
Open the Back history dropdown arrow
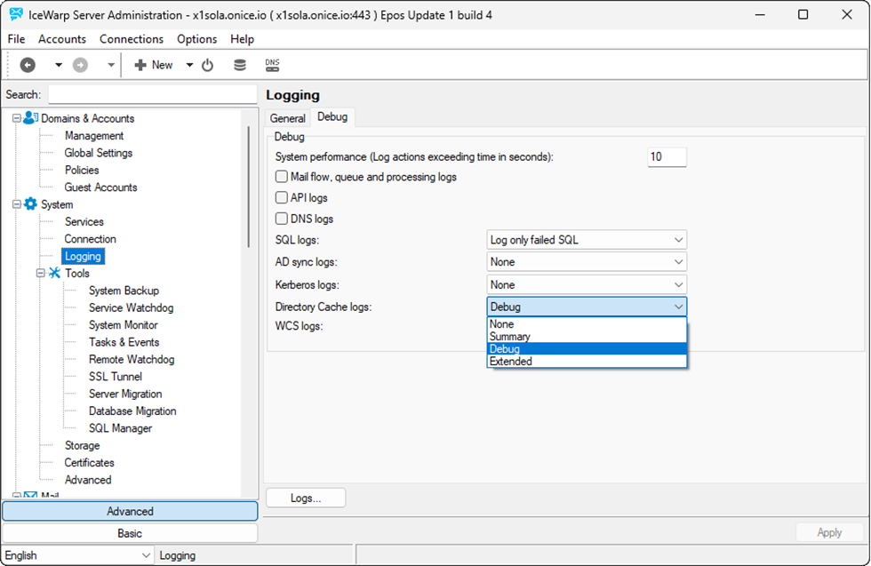[59, 65]
